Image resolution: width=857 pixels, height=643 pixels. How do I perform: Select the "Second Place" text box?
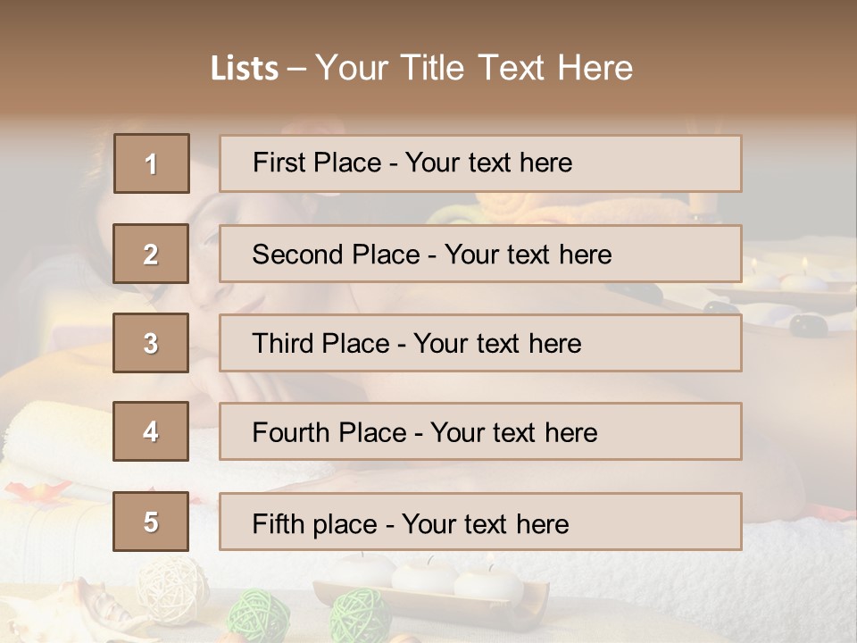tap(480, 254)
